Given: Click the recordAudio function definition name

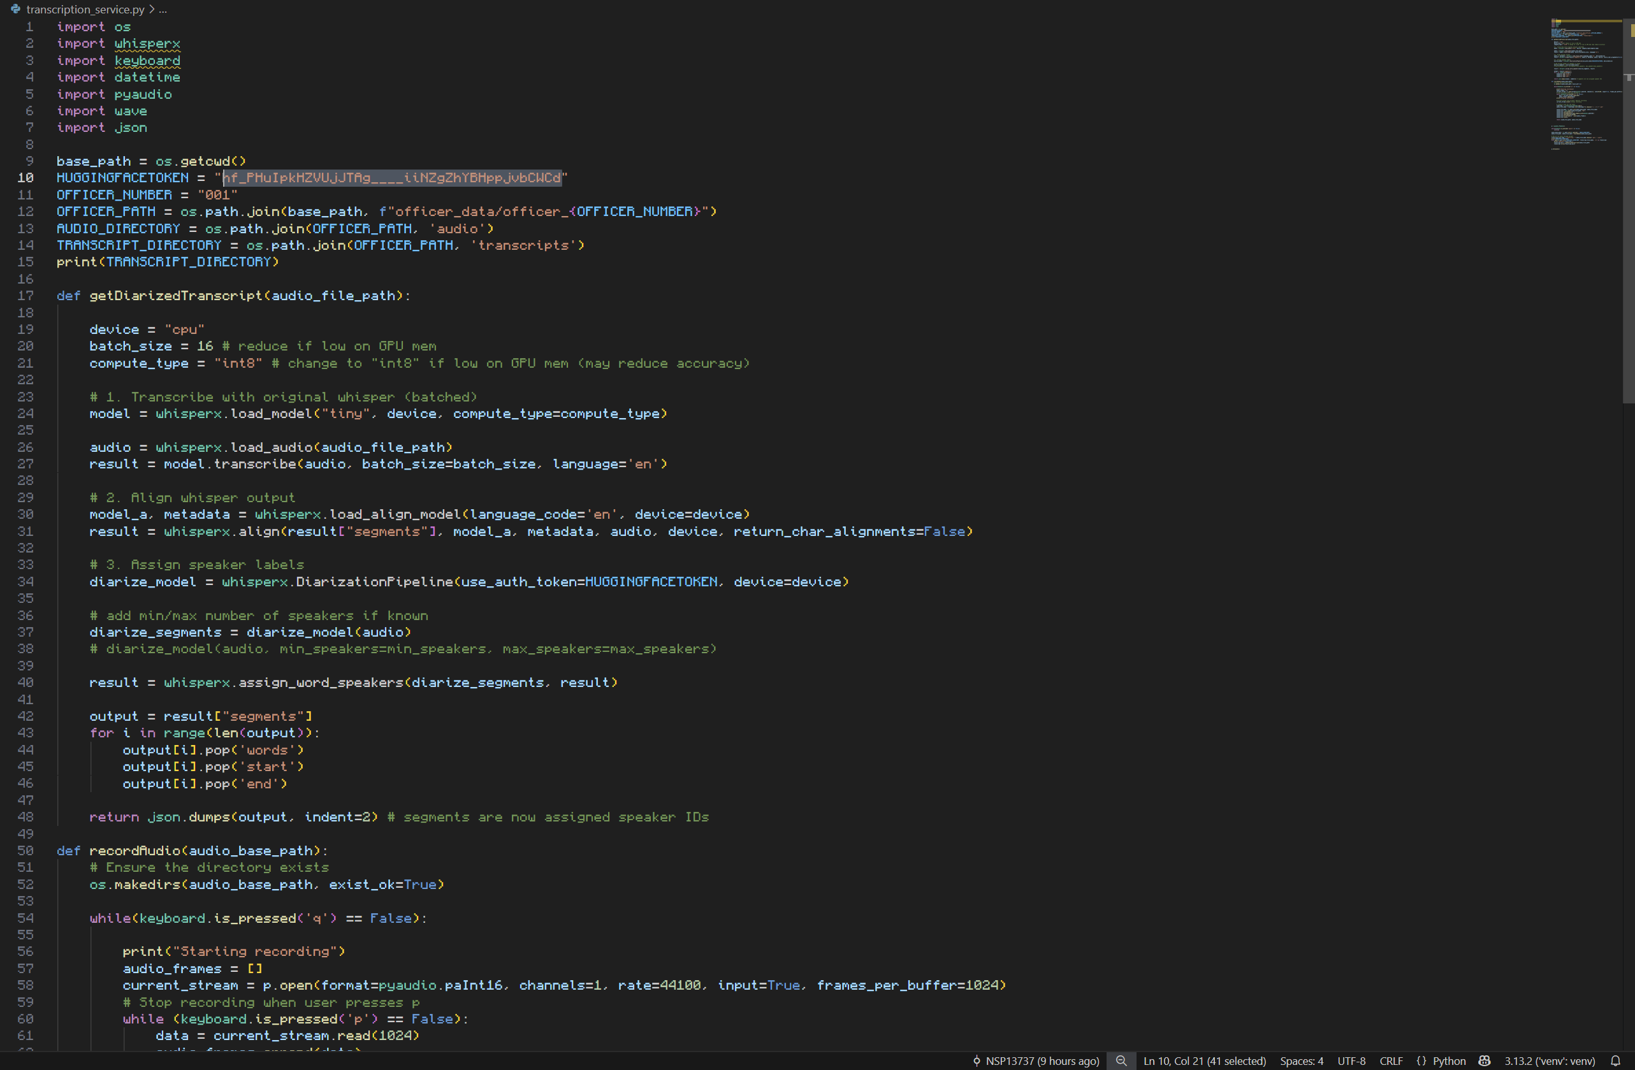Looking at the screenshot, I should click(x=134, y=850).
